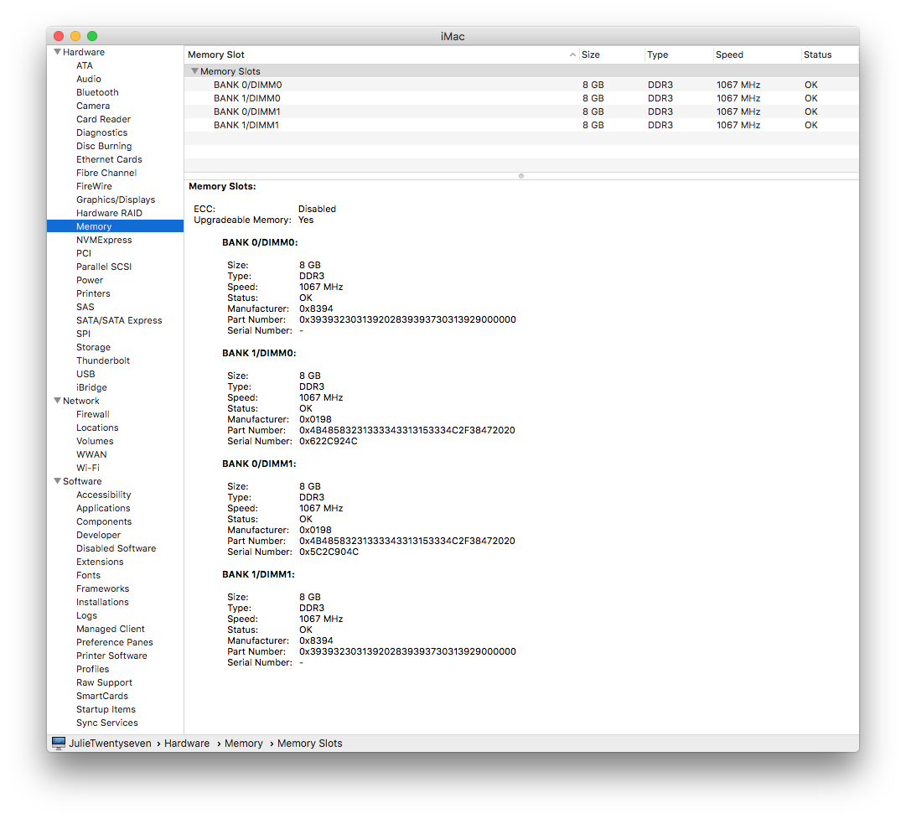906x819 pixels.
Task: Show Storage information
Action: tap(93, 347)
